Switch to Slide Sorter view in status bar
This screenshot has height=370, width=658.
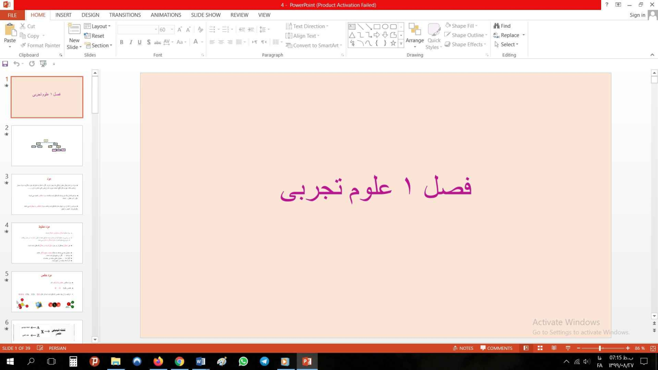coord(540,348)
